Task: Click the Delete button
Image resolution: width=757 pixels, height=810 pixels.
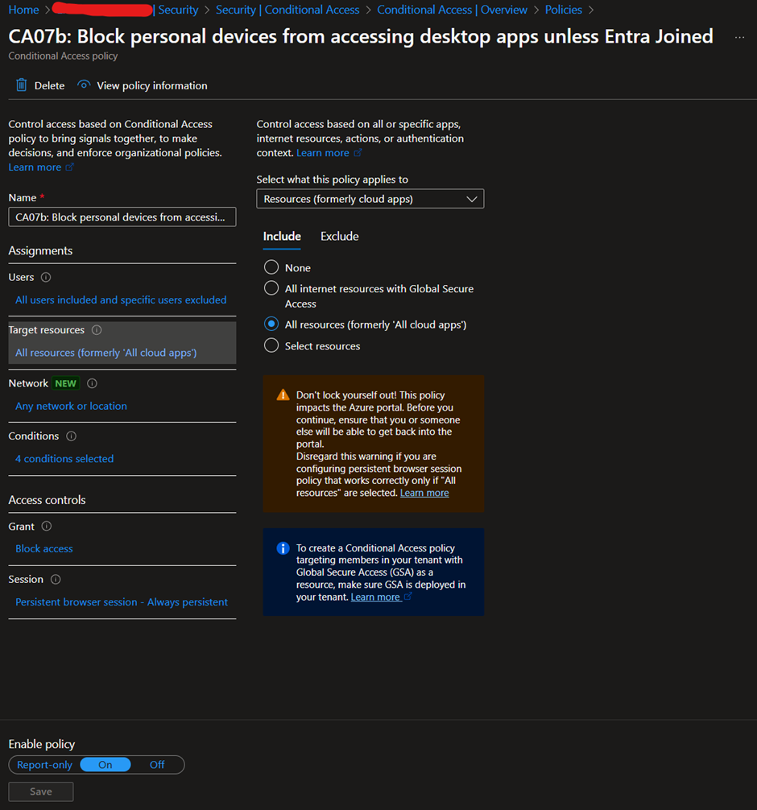Action: (x=40, y=85)
